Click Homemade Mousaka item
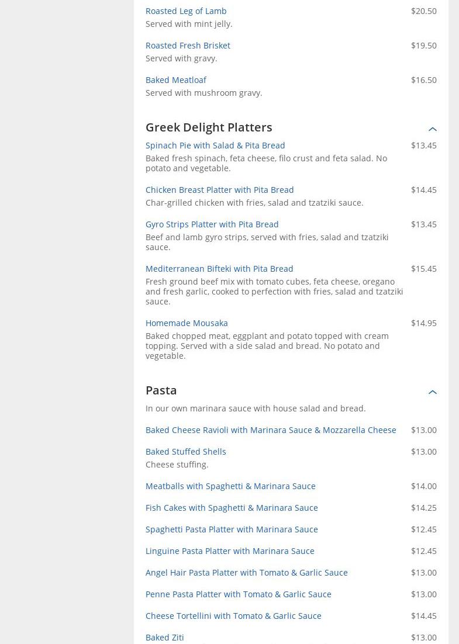459x644 pixels. tap(187, 323)
